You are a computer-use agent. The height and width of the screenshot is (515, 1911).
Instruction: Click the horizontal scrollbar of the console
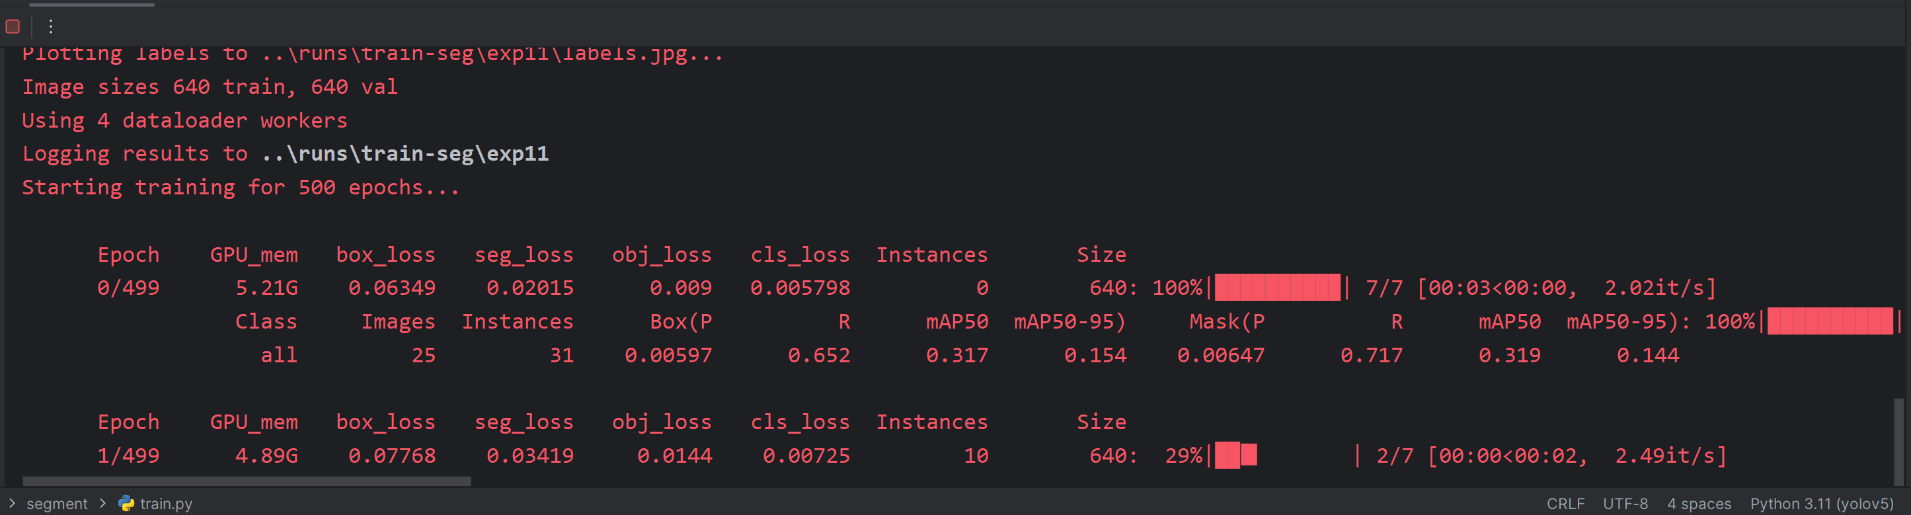click(x=247, y=481)
